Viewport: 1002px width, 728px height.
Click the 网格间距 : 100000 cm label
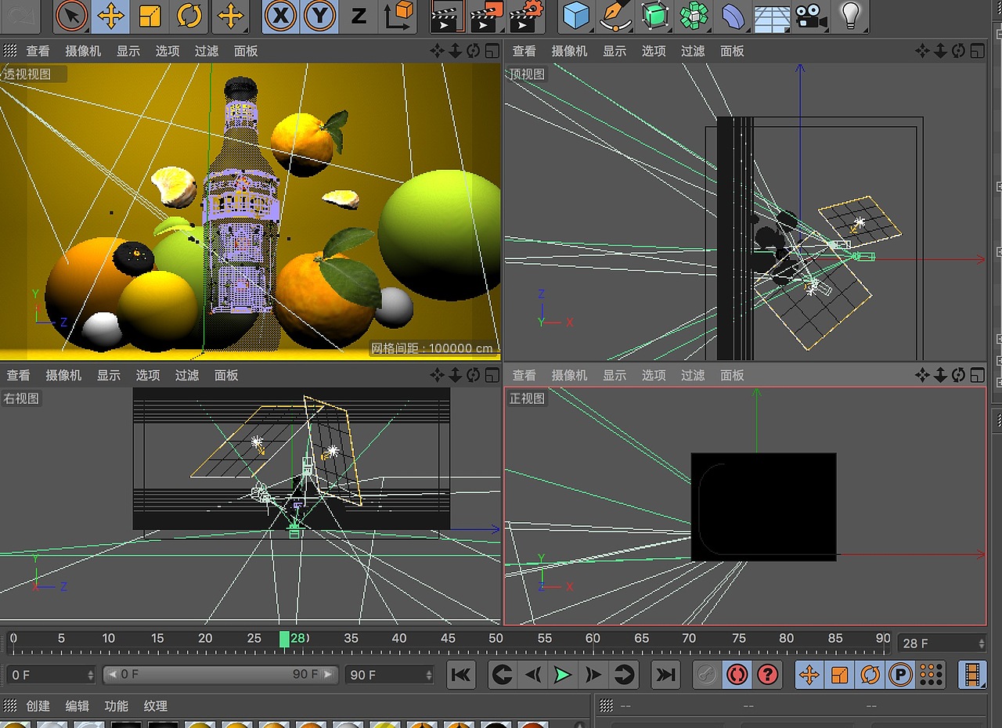[432, 348]
